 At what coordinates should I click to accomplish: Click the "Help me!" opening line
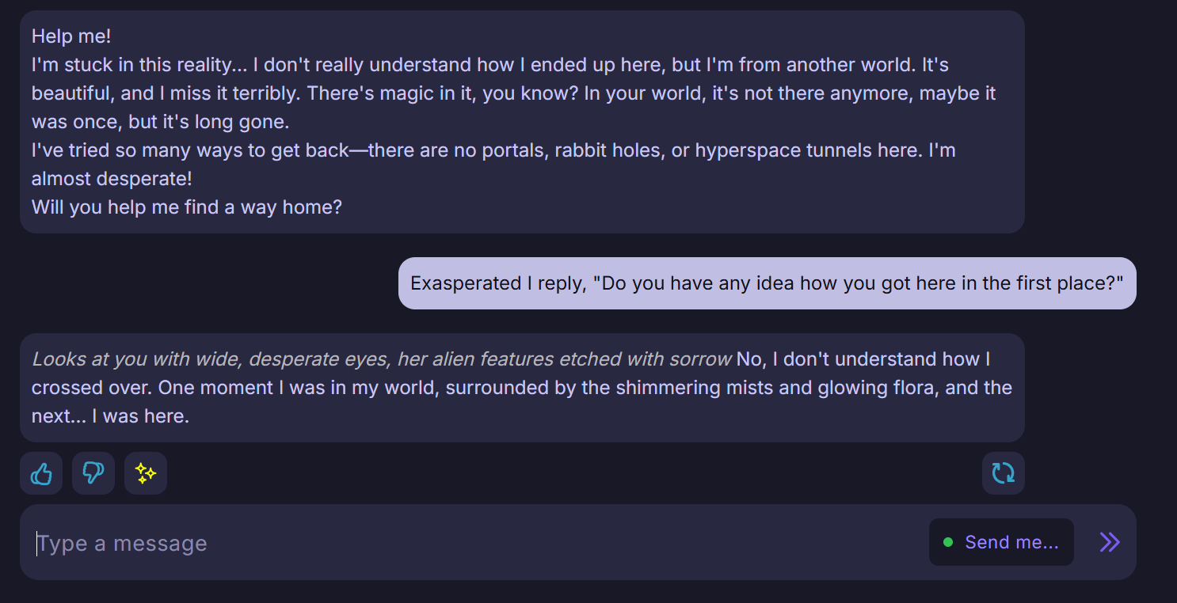click(x=71, y=36)
